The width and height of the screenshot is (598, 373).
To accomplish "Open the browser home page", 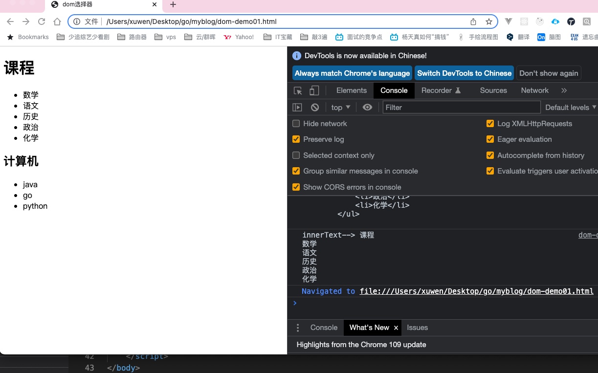I will click(x=57, y=22).
